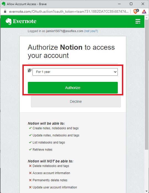
Task: Click the evernote.com OAuth address bar
Action: click(69, 12)
